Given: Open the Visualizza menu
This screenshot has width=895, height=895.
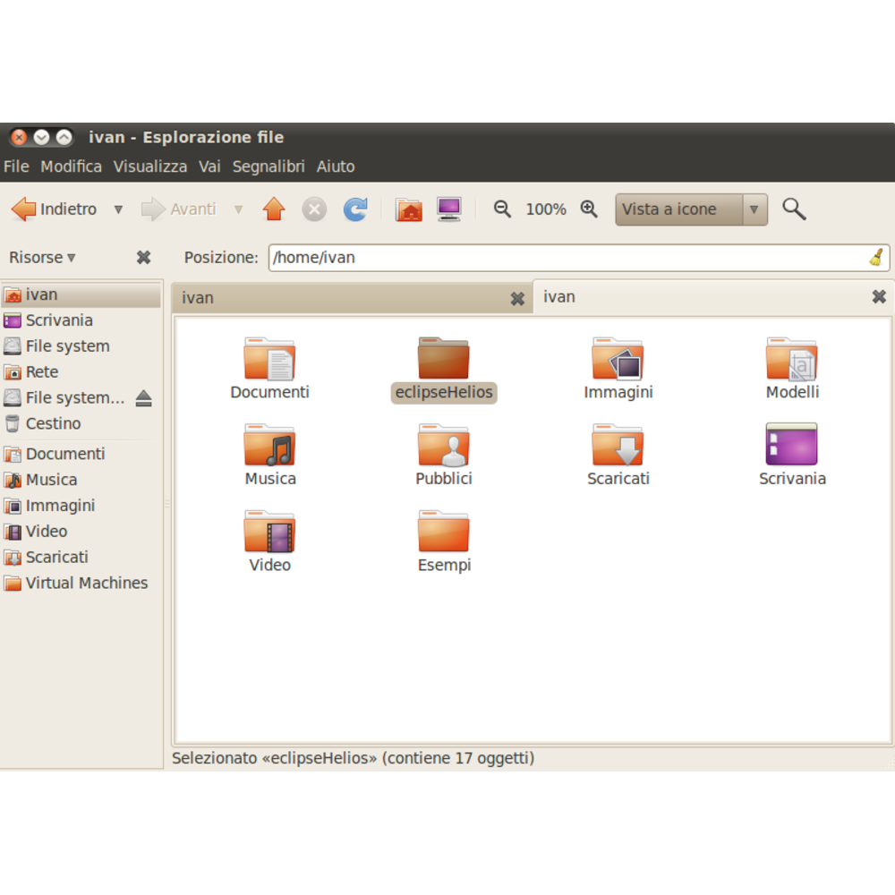Looking at the screenshot, I should [x=150, y=166].
